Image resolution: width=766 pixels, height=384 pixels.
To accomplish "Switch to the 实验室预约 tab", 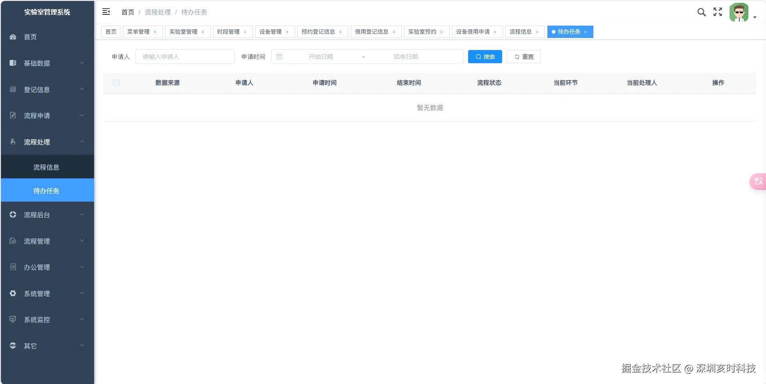I will (422, 32).
